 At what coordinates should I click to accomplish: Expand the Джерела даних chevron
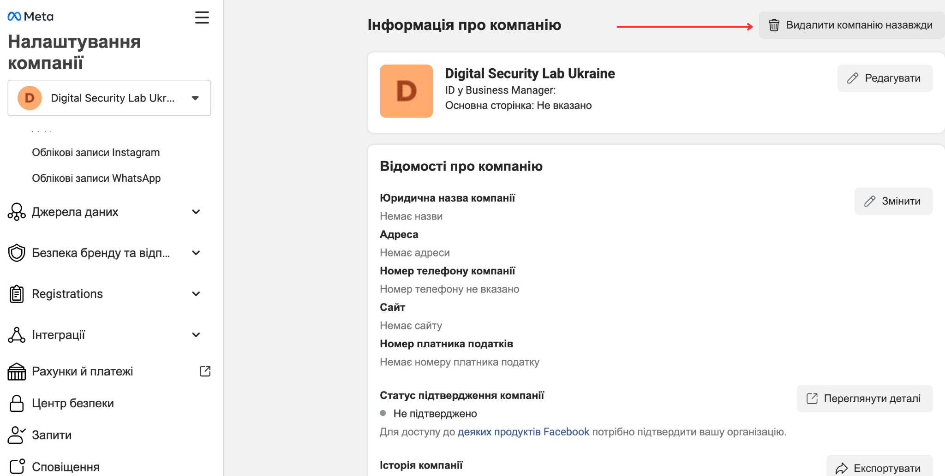point(196,212)
